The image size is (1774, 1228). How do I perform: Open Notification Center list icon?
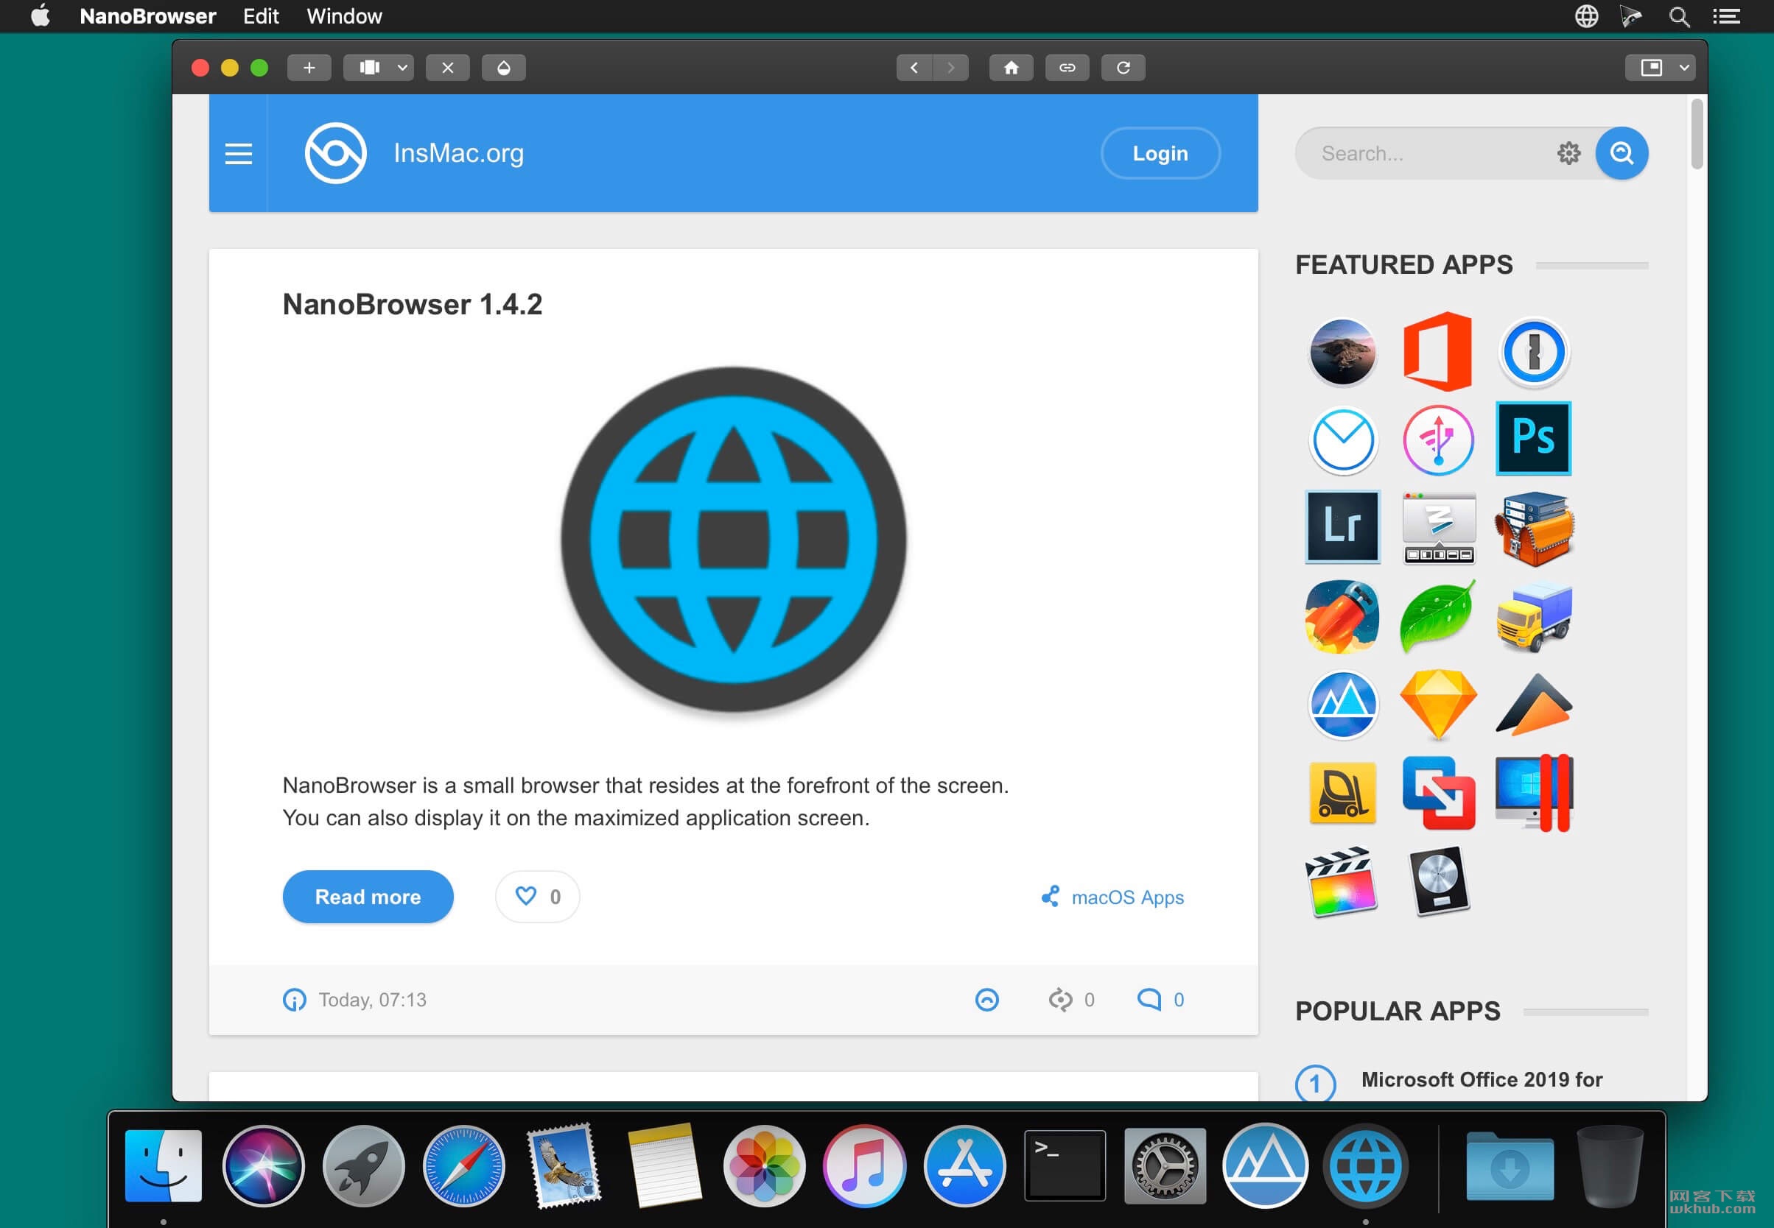(1726, 16)
